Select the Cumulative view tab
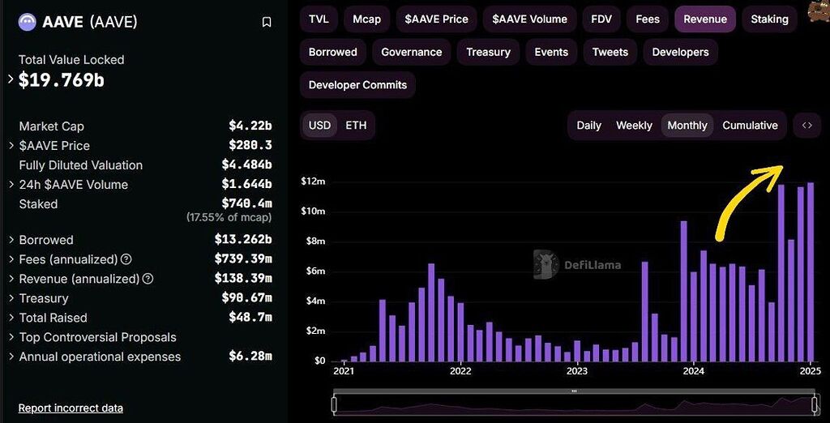This screenshot has width=830, height=423. 750,126
